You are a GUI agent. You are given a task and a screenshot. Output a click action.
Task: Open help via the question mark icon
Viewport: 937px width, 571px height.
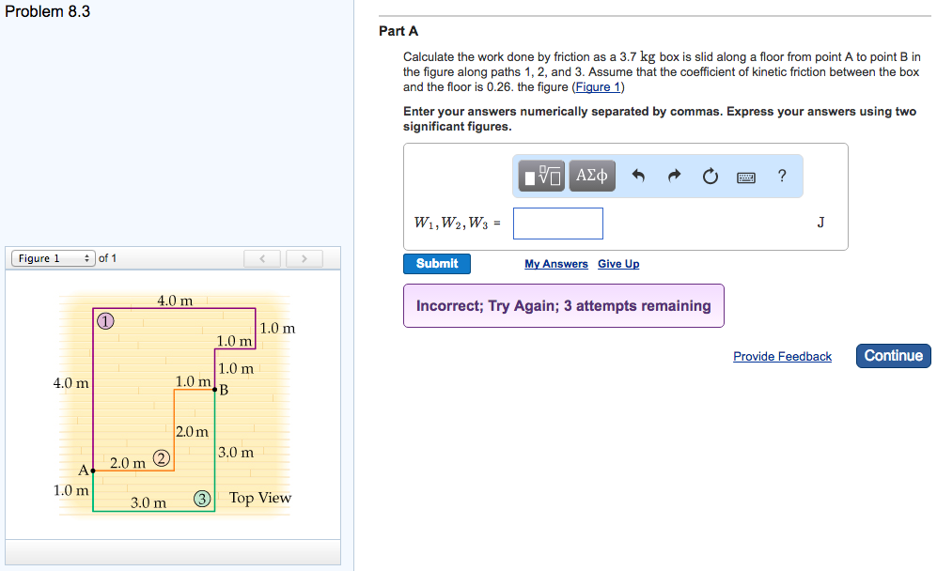781,175
